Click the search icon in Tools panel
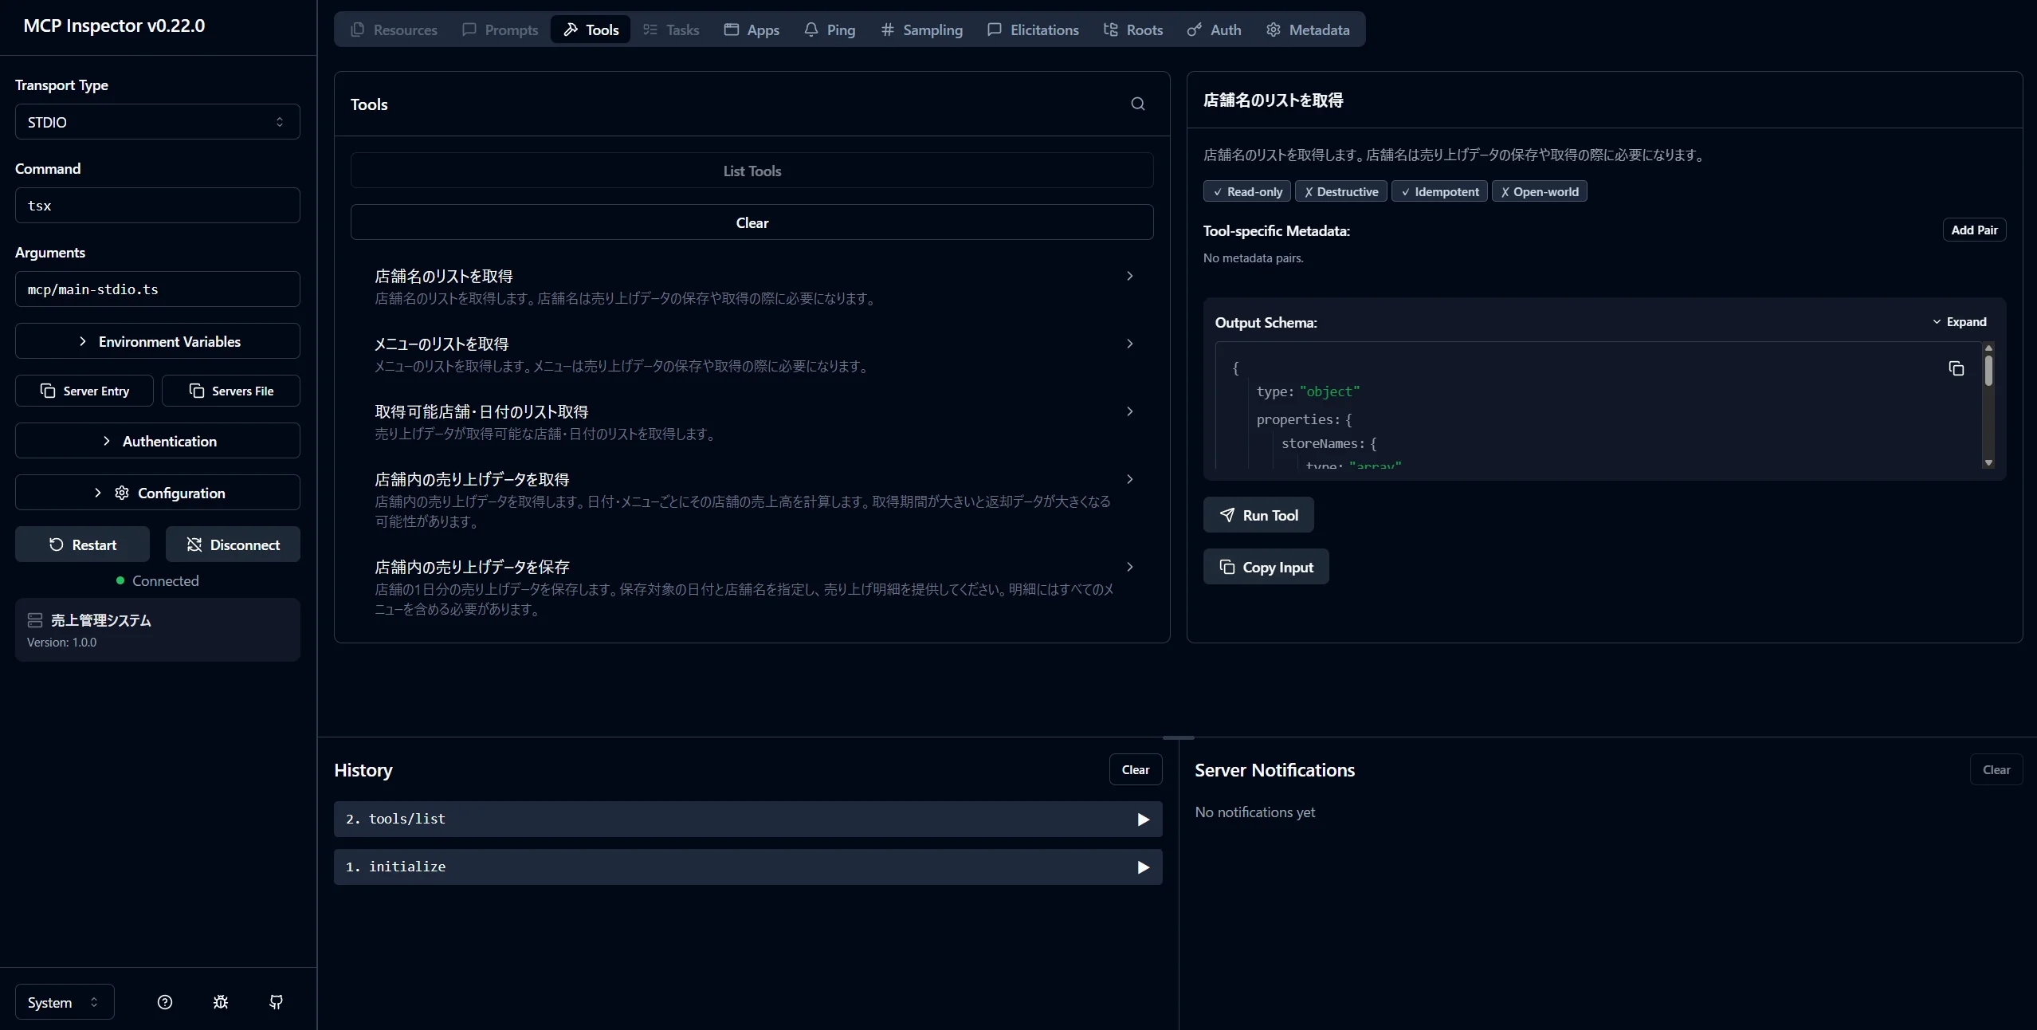Screen dimensions: 2037x1030 pyautogui.click(x=1137, y=104)
